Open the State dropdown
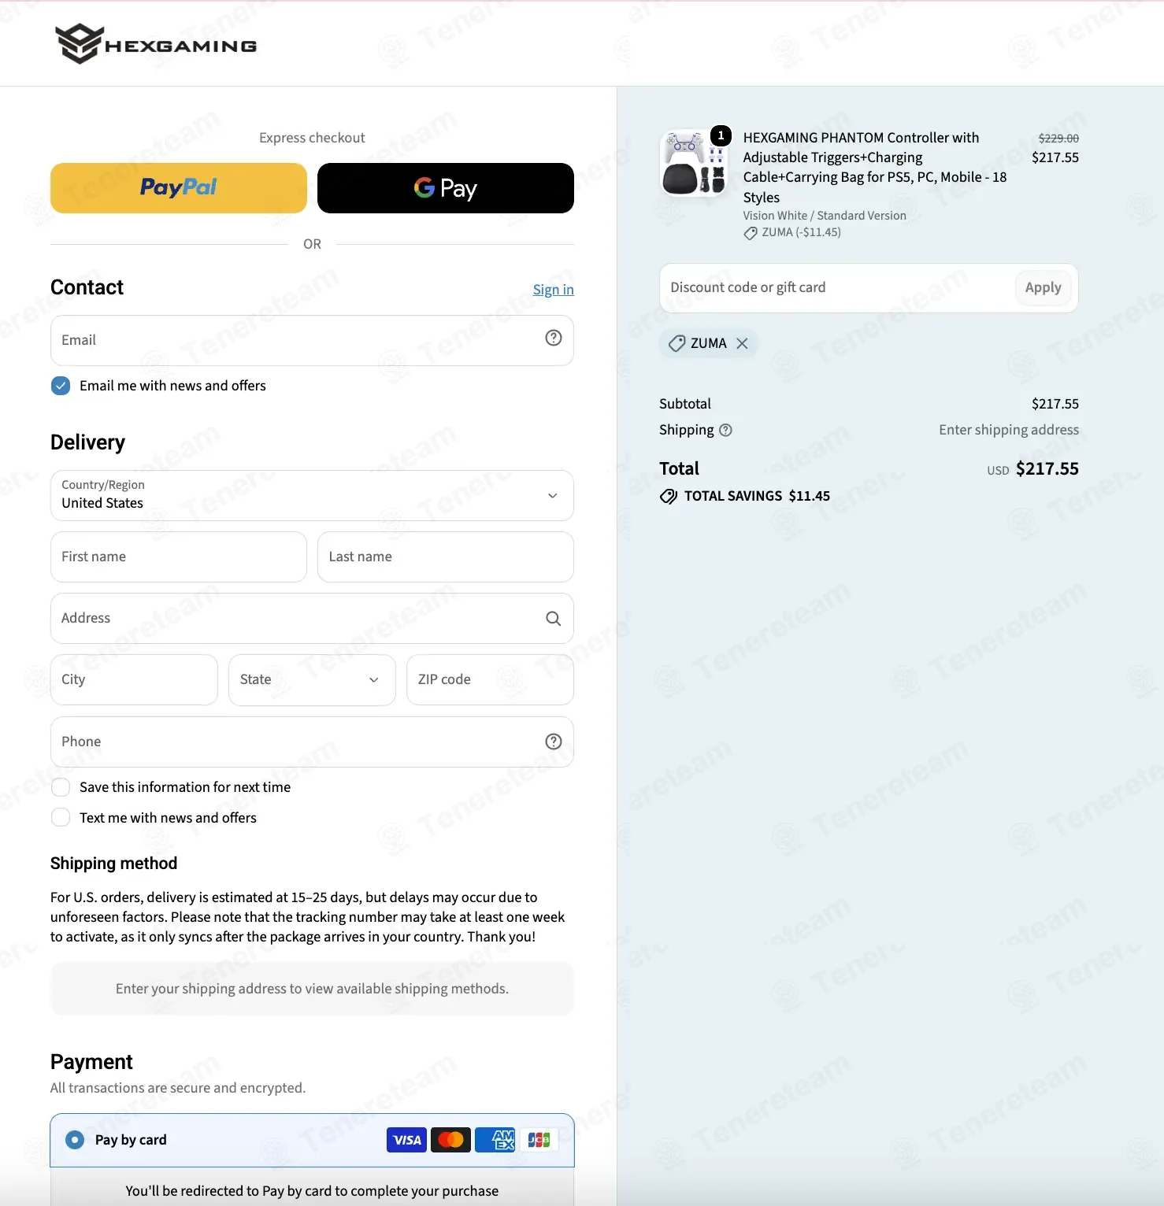Screen dimensions: 1164x1206 (x=312, y=680)
